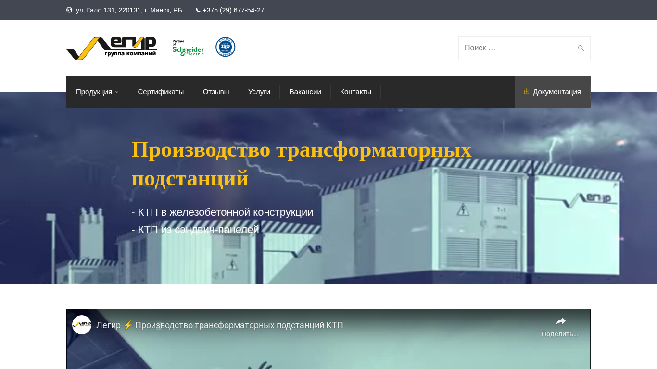Open video title Легир Производство трансформаторных подстанций КТП
657x369 pixels.
[x=220, y=325]
